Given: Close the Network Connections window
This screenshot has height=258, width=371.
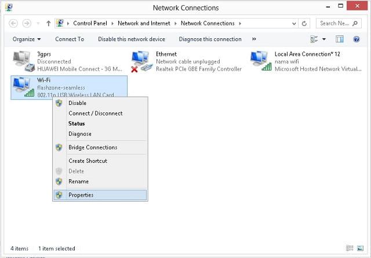Looking at the screenshot, I should pos(357,6).
